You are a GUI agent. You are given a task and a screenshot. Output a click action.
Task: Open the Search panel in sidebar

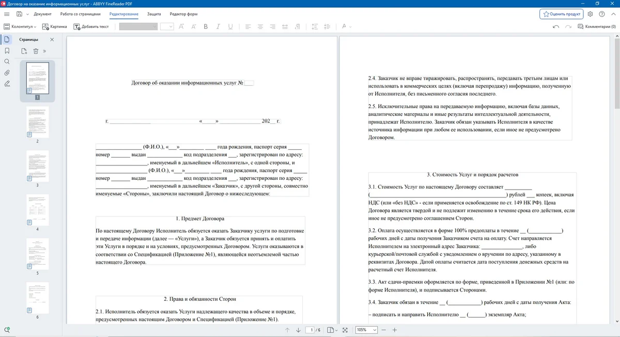coord(7,62)
